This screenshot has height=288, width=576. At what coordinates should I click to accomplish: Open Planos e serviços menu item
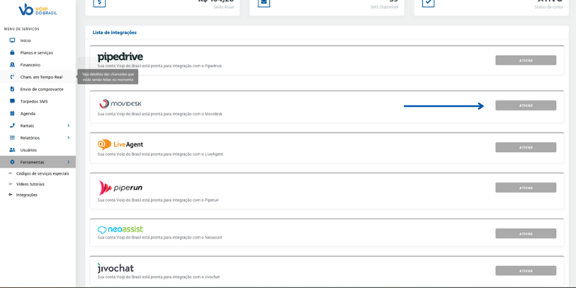click(38, 52)
